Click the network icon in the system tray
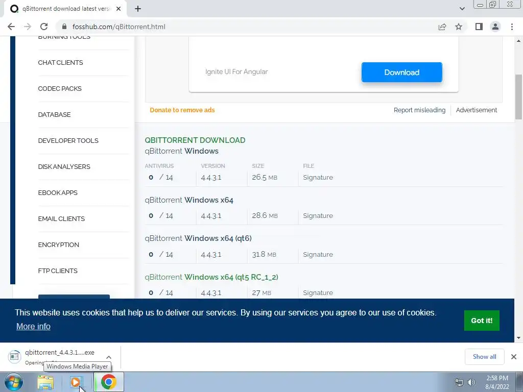This screenshot has height=392, width=523. pos(459,382)
